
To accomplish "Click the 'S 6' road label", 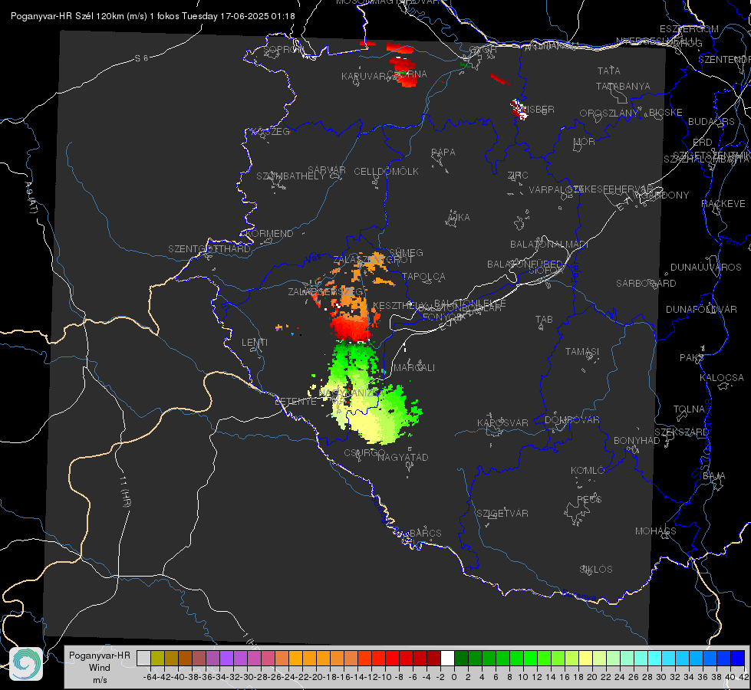I will [141, 58].
